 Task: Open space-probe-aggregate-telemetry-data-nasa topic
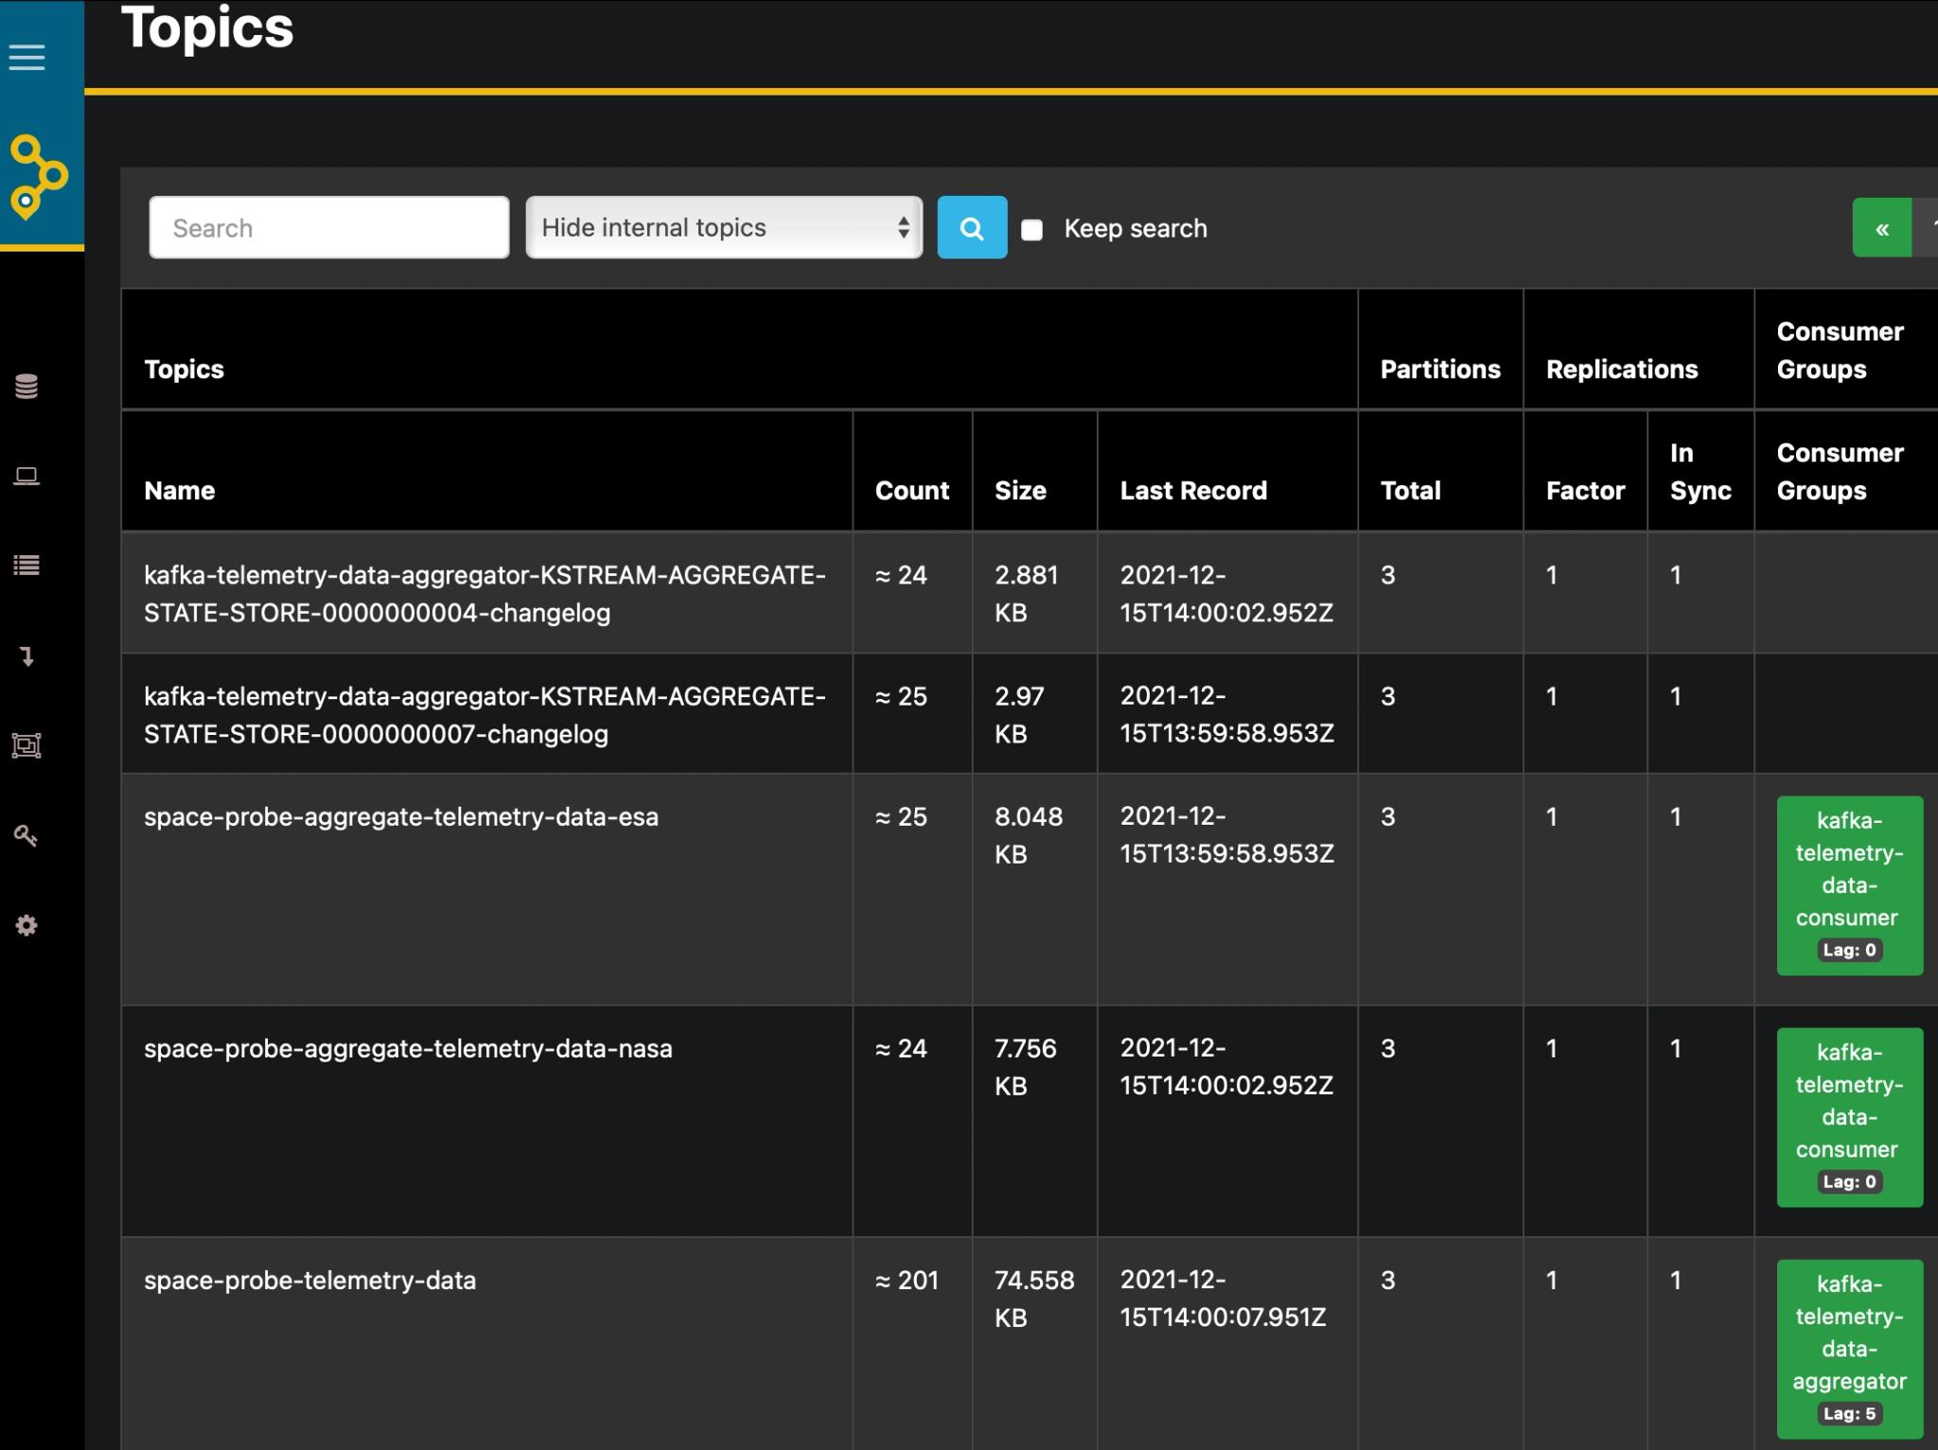408,1049
